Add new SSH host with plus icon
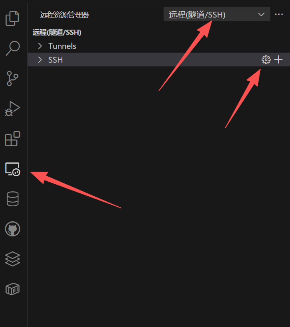This screenshot has height=327, width=290. click(278, 60)
